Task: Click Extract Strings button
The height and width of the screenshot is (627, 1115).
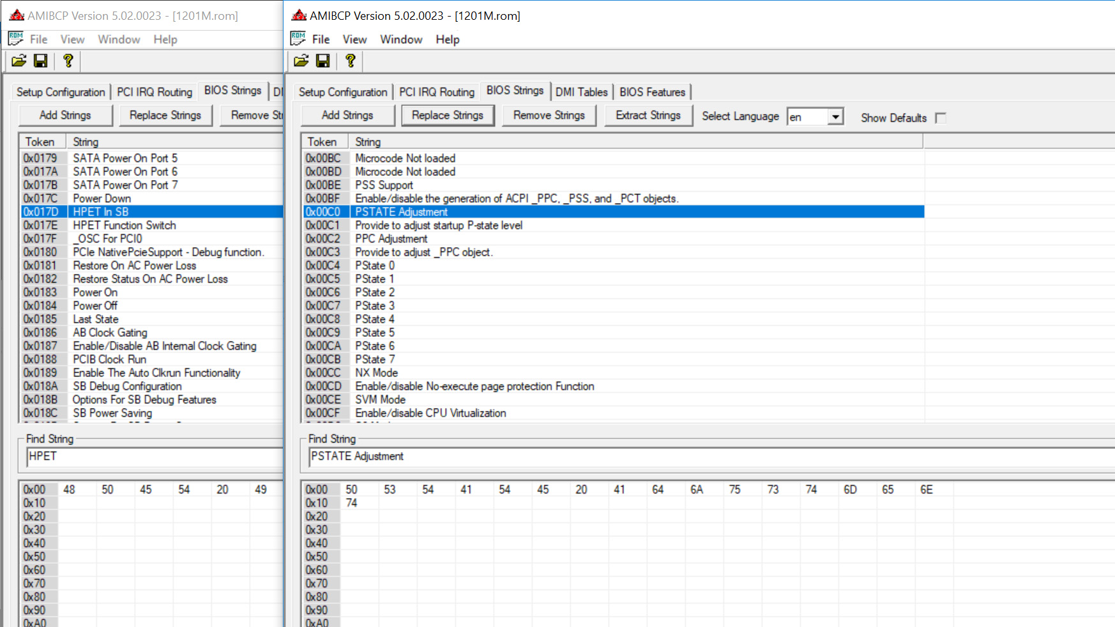Action: [x=648, y=116]
